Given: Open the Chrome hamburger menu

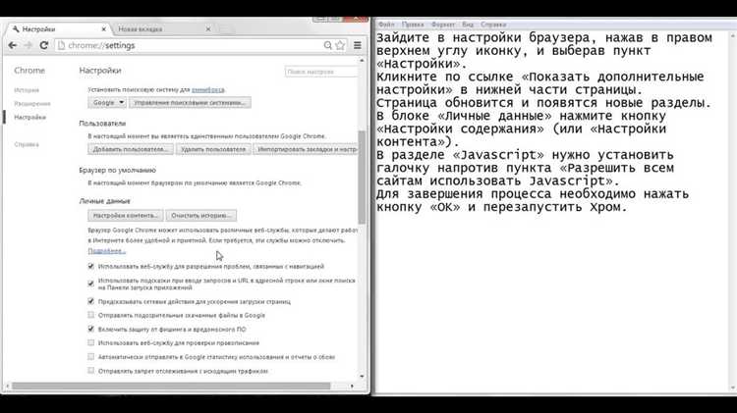Looking at the screenshot, I should [358, 45].
